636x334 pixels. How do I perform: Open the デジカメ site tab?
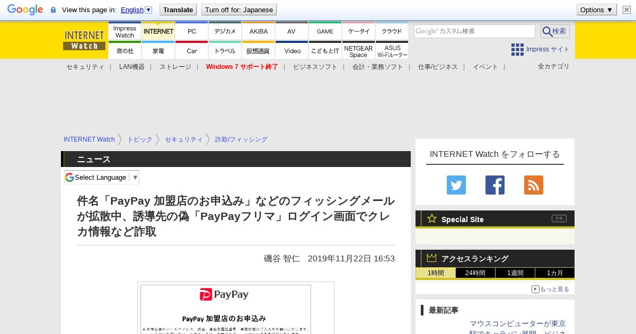click(225, 32)
